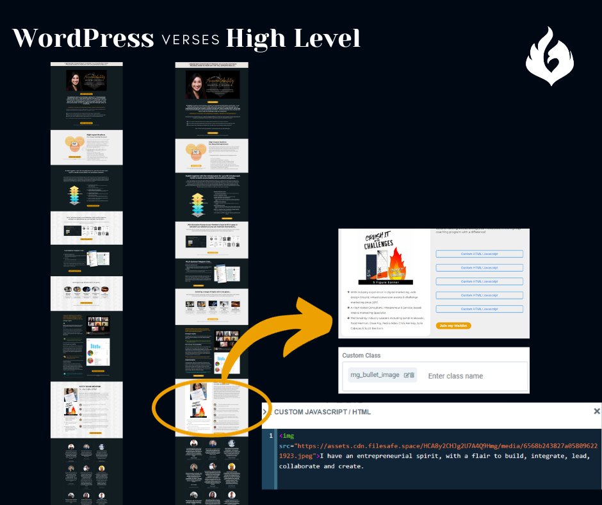Close the Custom JavaScript / HTML editor
Viewport: 602px width, 505px height.
coord(597,411)
